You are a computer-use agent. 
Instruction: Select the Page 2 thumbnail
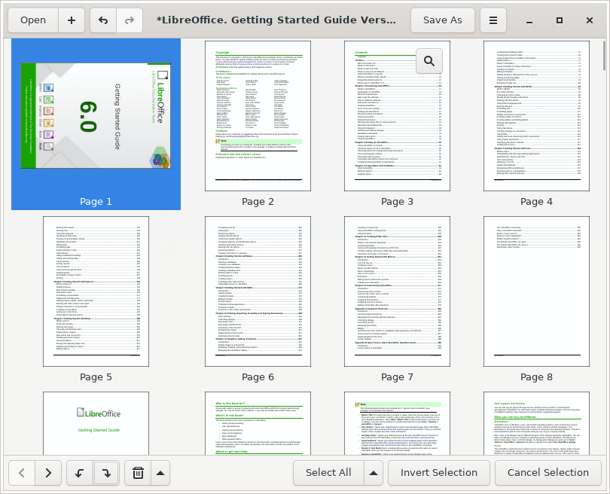(258, 116)
